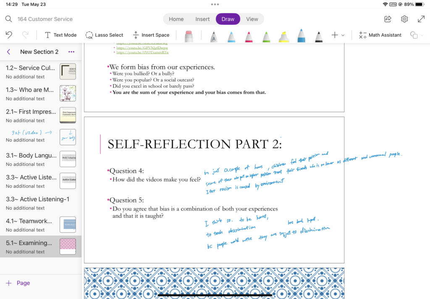Open the shapes dropdown

[416, 35]
